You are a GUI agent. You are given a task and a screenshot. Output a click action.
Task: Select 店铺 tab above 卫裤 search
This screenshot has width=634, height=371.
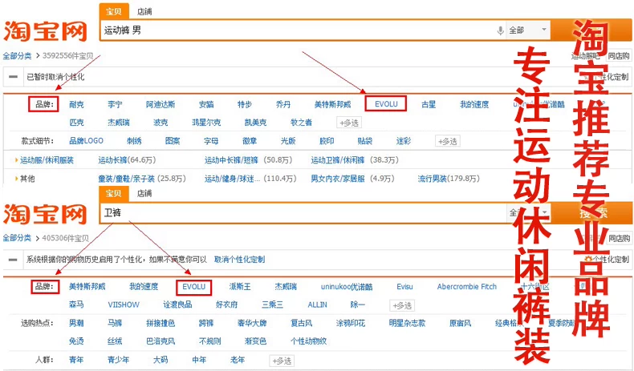pos(144,193)
